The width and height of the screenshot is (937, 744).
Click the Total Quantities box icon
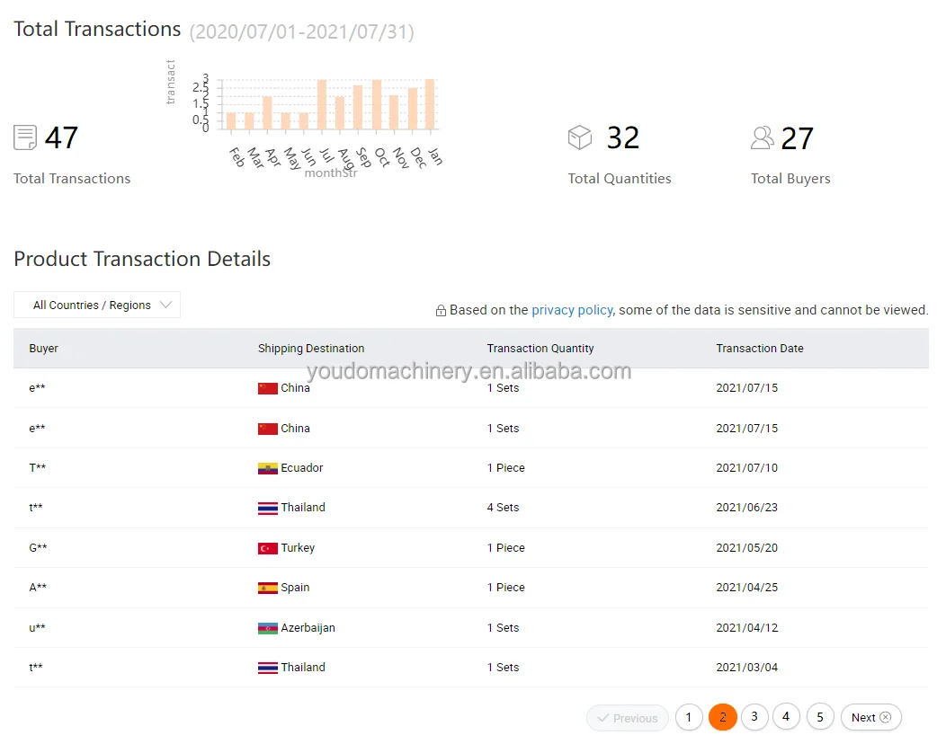[x=580, y=137]
